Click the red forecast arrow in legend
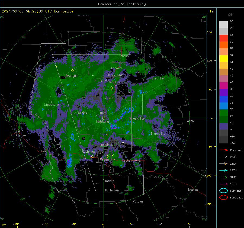 223,150
